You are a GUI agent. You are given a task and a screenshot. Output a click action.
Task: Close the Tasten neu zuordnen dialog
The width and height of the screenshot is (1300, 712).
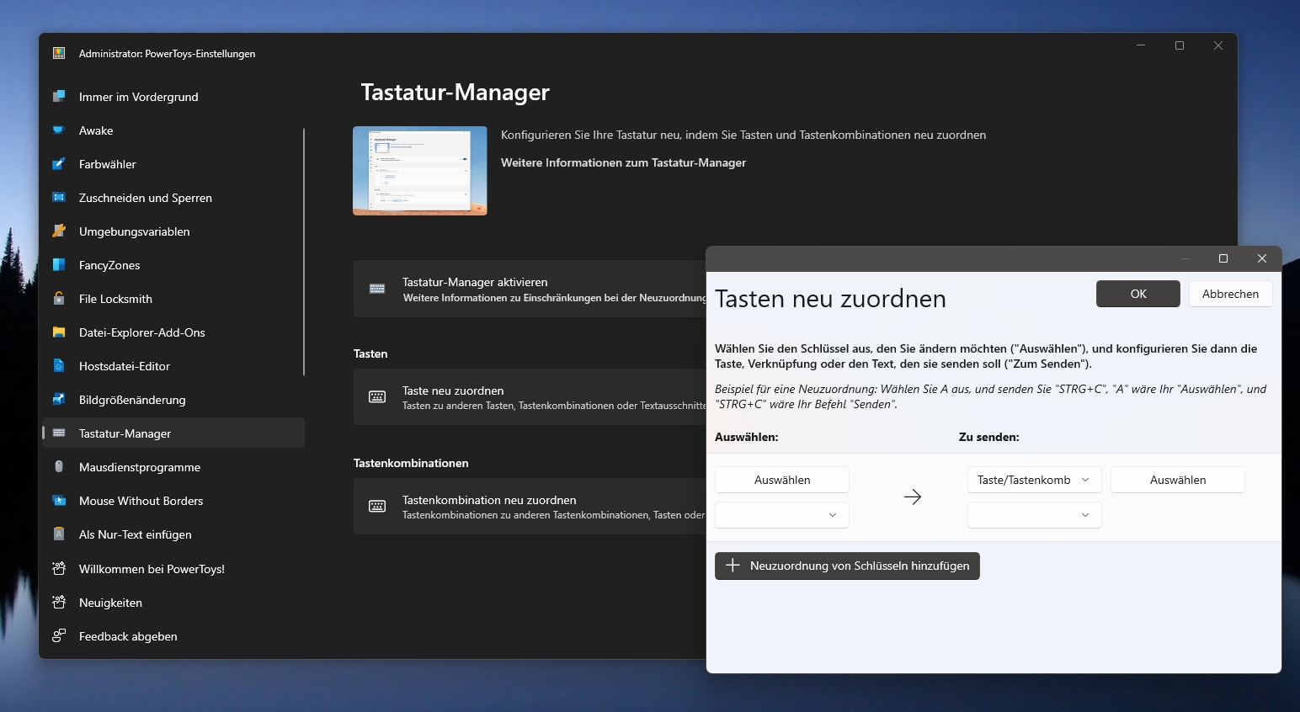(1262, 258)
